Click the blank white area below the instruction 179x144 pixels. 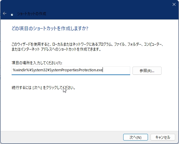click(x=87, y=111)
